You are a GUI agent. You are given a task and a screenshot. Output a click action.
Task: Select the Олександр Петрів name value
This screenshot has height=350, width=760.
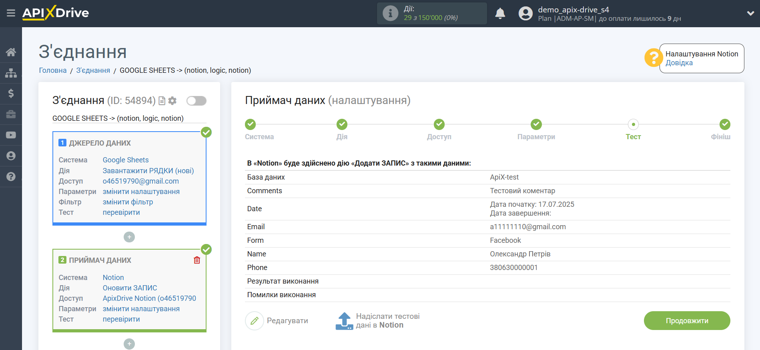(520, 254)
